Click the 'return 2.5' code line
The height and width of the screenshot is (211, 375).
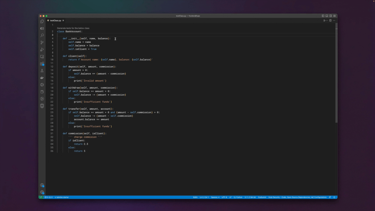(x=81, y=144)
